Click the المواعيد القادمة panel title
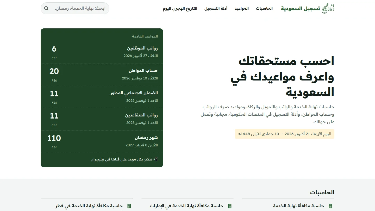Viewport: 375px width, 211px height. coord(145,36)
